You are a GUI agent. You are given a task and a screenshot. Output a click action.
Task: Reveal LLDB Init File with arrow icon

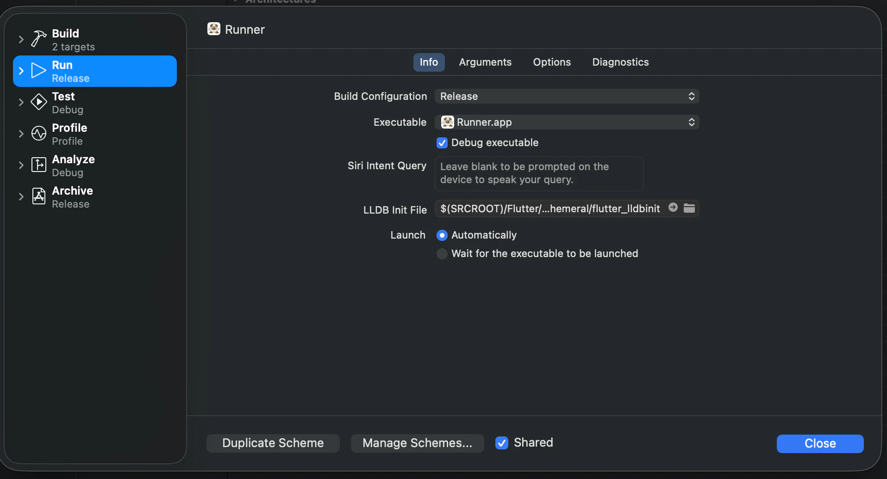coord(673,208)
